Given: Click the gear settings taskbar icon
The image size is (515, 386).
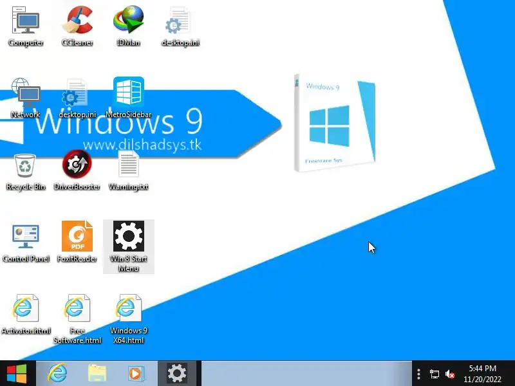Looking at the screenshot, I should tap(177, 373).
